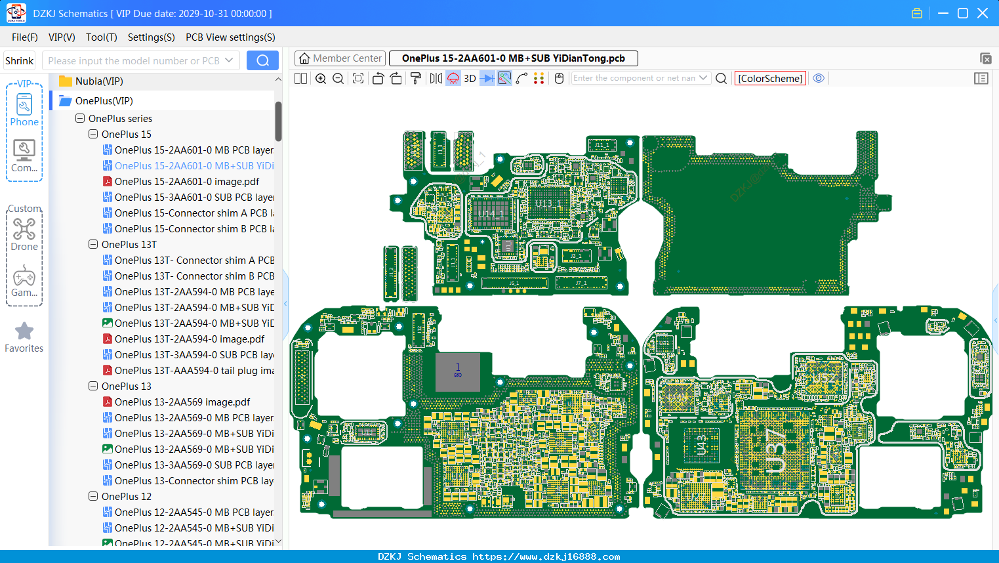The height and width of the screenshot is (563, 999).
Task: Open the model number dropdown chevron
Action: coord(229,60)
